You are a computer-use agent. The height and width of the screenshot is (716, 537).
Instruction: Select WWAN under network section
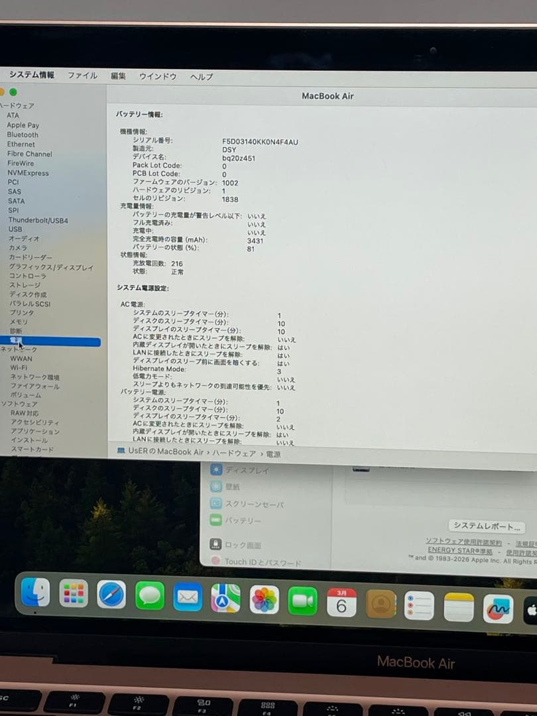pos(21,359)
